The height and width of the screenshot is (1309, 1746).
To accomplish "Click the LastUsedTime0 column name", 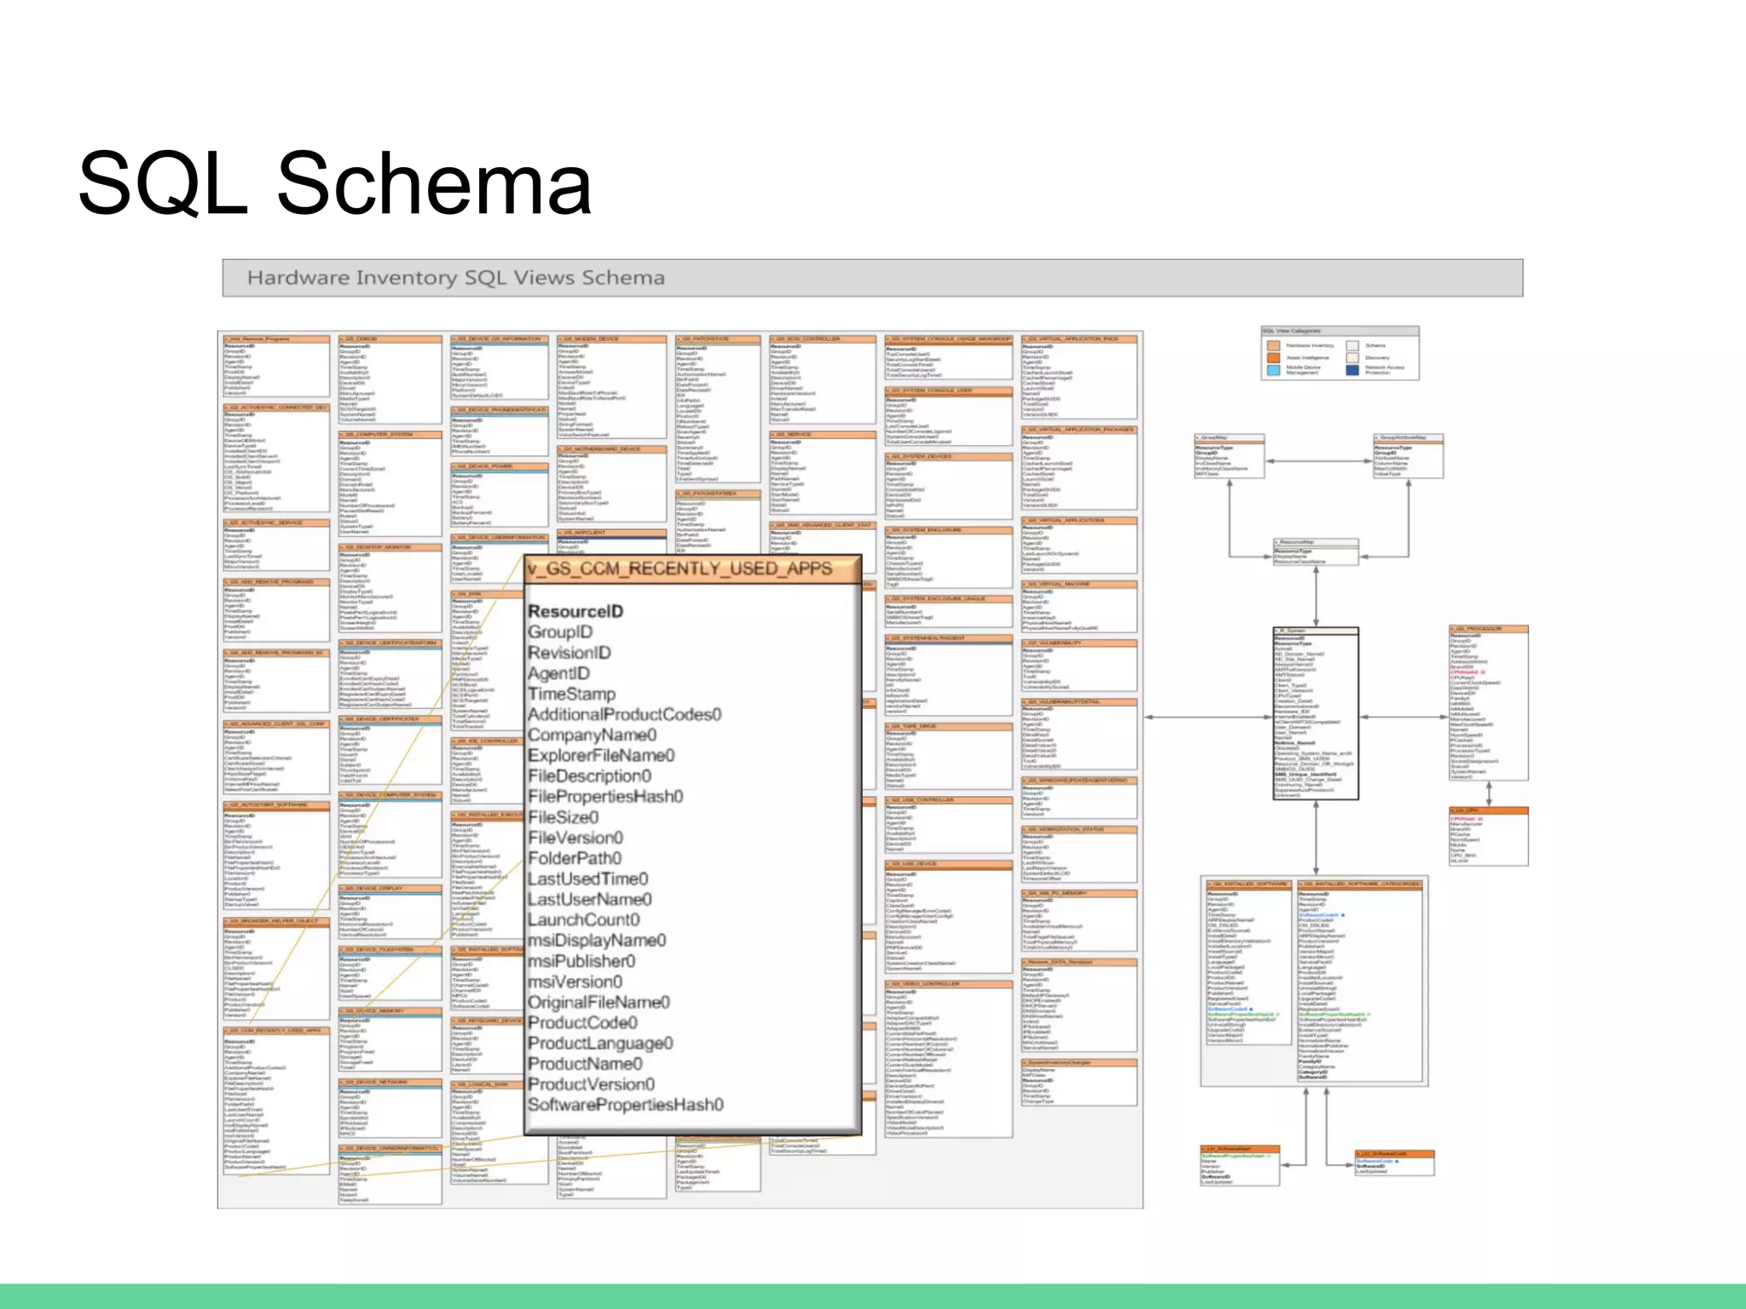I will coord(588,879).
